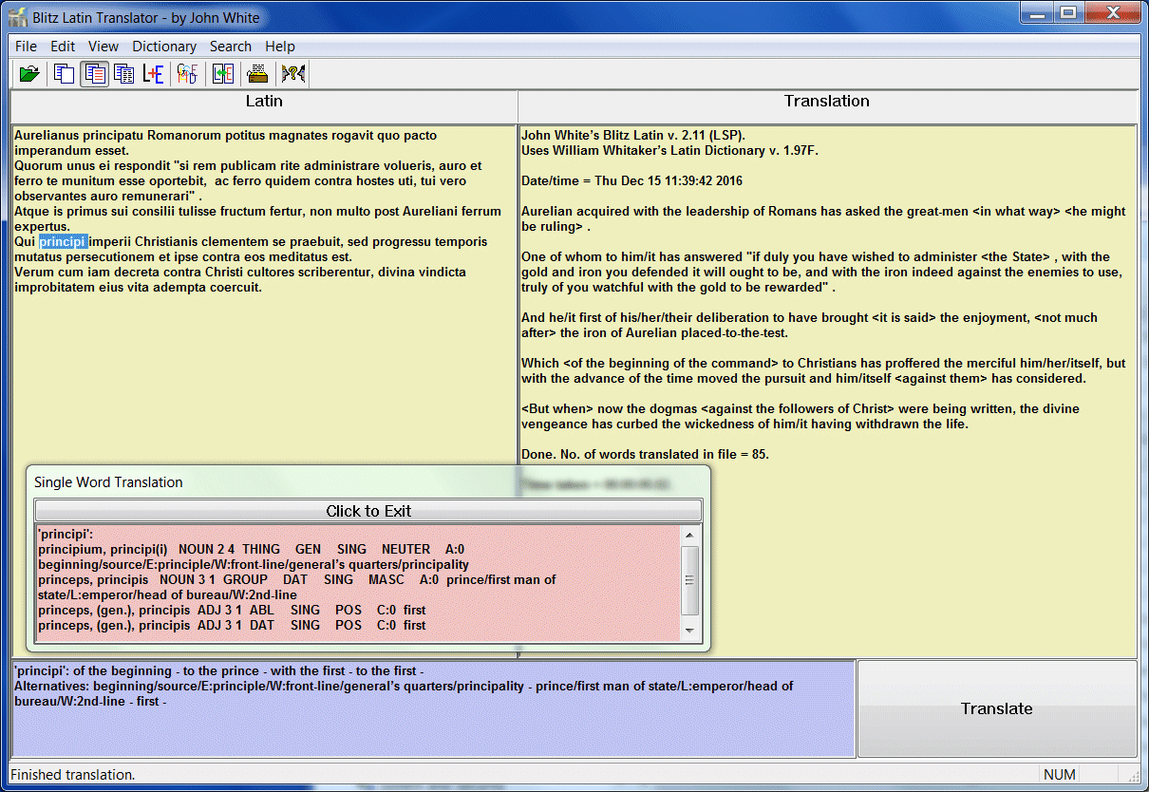Viewport: 1149px width, 792px height.
Task: Click the Single Word Translation scrollbar
Action: tap(691, 579)
